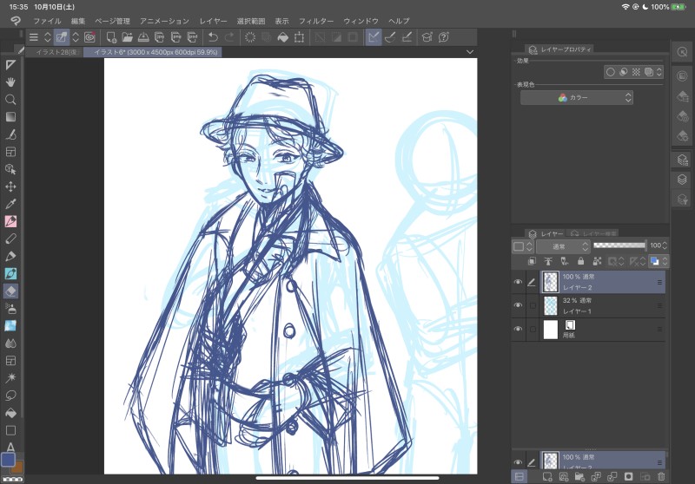Click the Open file folder icon

[x=127, y=37]
